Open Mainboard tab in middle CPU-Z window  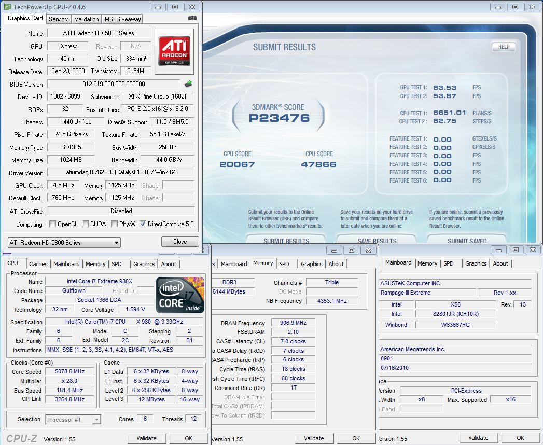234,264
